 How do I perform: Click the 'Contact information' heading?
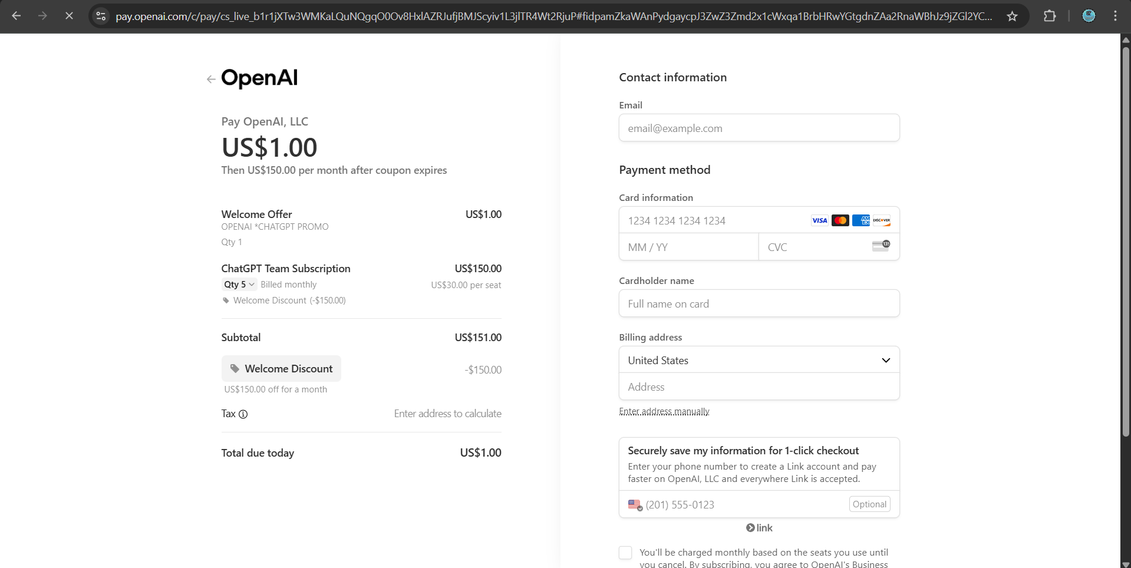[x=673, y=78]
